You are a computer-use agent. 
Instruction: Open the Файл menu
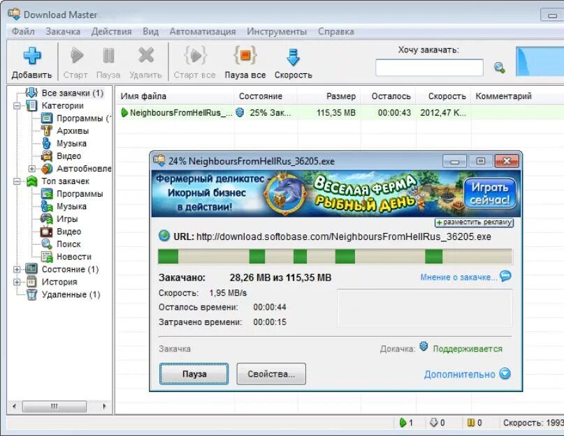coord(23,31)
